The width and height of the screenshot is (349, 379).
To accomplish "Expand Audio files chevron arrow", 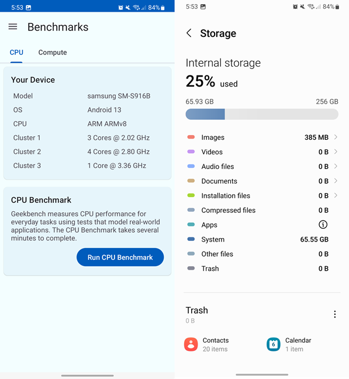I will [x=336, y=166].
